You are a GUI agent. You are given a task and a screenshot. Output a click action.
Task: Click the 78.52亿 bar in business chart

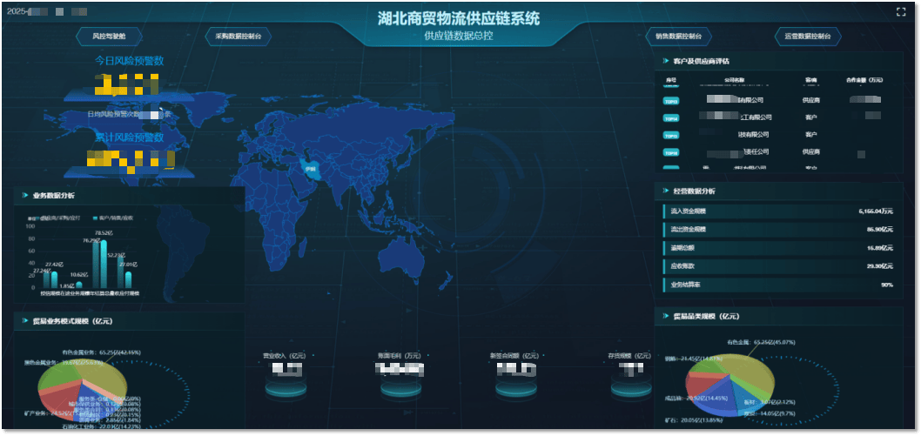coord(104,265)
